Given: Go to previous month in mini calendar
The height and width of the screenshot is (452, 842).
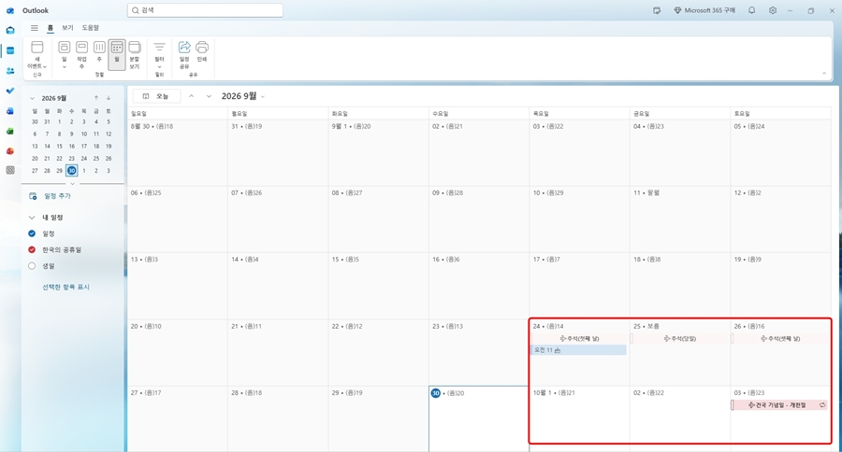Looking at the screenshot, I should click(96, 98).
